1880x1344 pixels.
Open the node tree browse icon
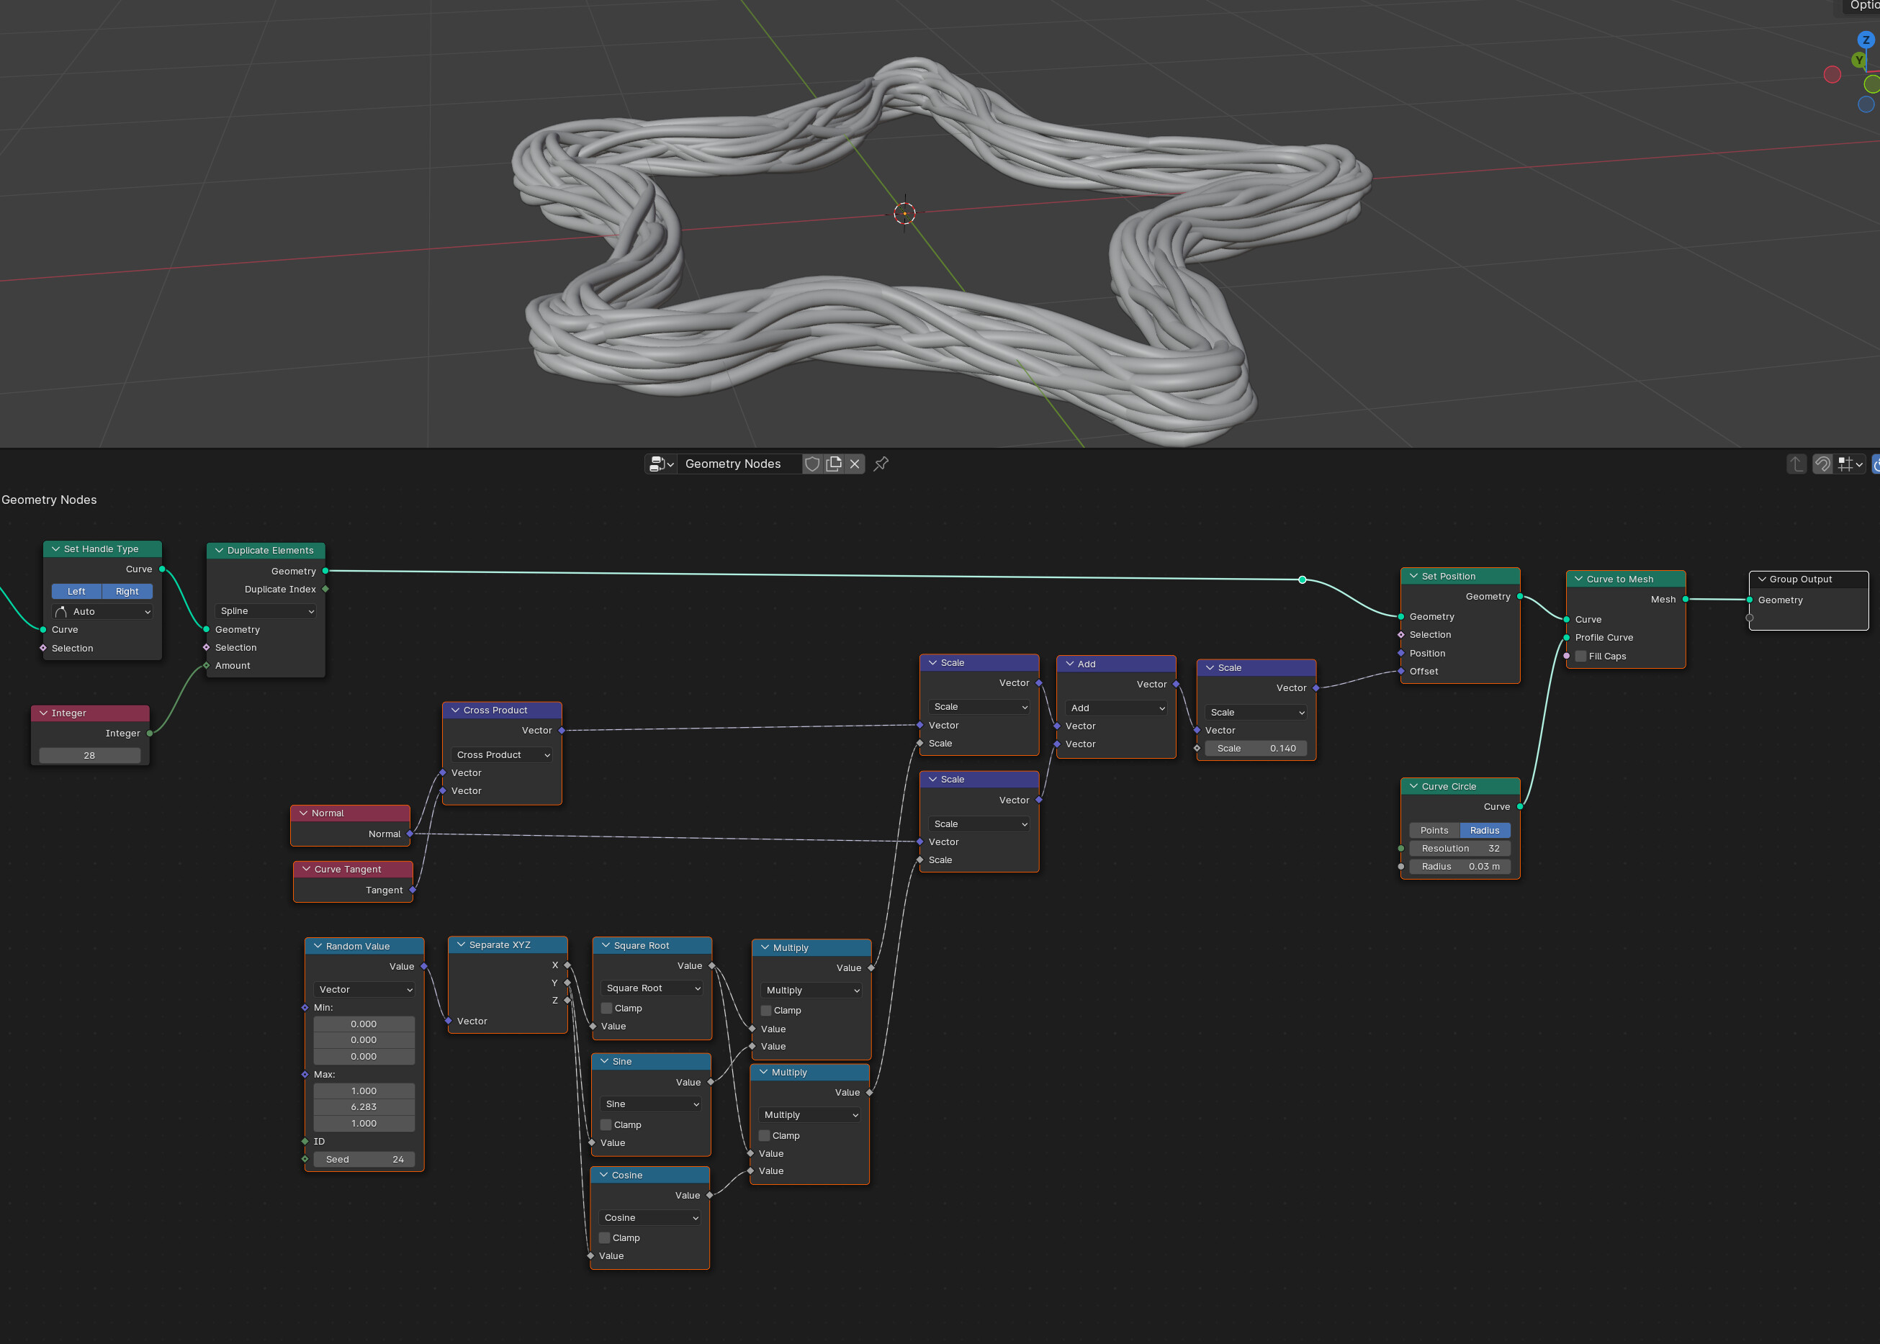(662, 464)
